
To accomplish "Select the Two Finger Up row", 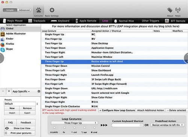I will [x=114, y=44].
